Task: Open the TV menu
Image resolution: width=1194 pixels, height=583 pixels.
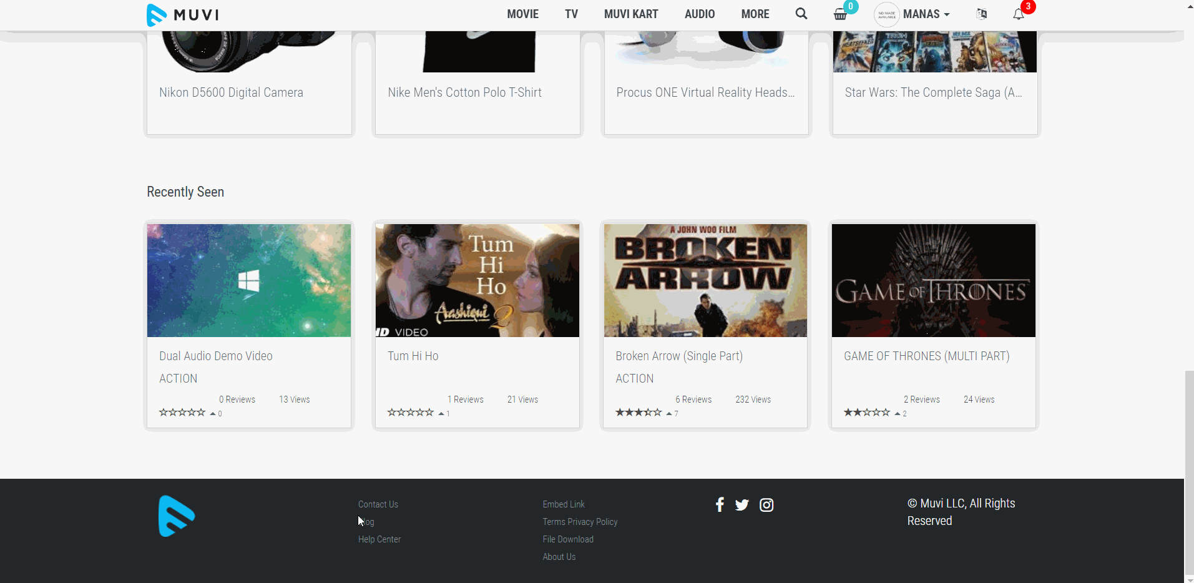Action: 572,14
